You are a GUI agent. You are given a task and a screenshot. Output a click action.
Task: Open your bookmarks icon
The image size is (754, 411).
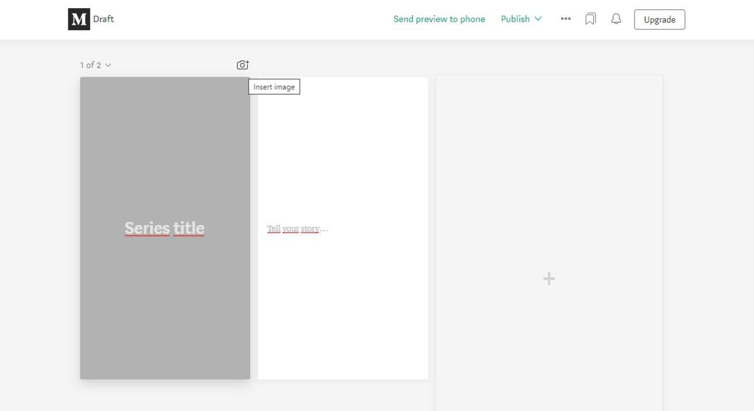[589, 19]
